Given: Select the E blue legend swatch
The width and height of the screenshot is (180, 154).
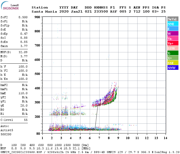Looking at the screenshot, I should pos(173,29).
